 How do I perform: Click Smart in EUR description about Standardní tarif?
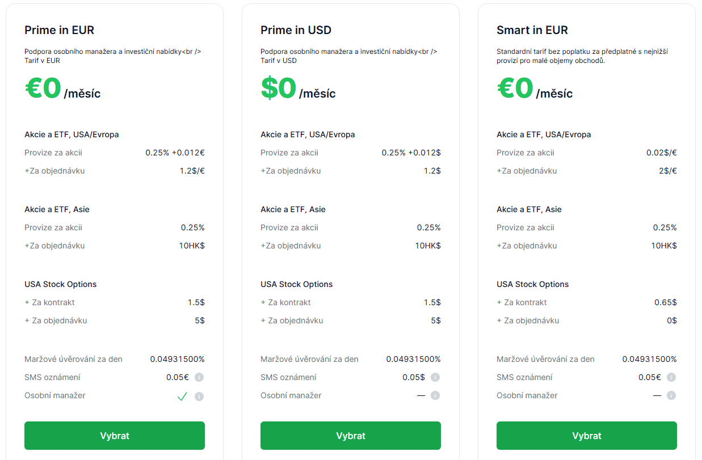click(x=582, y=56)
